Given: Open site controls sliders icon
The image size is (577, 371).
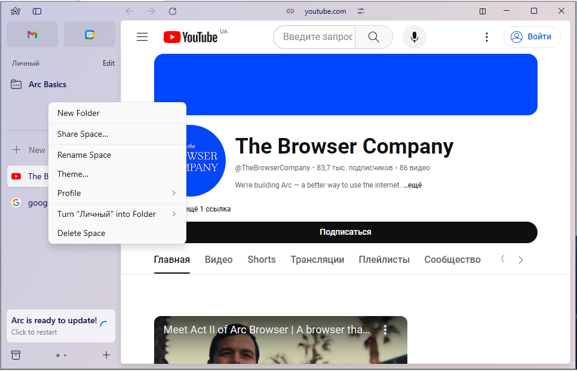Looking at the screenshot, I should point(361,11).
